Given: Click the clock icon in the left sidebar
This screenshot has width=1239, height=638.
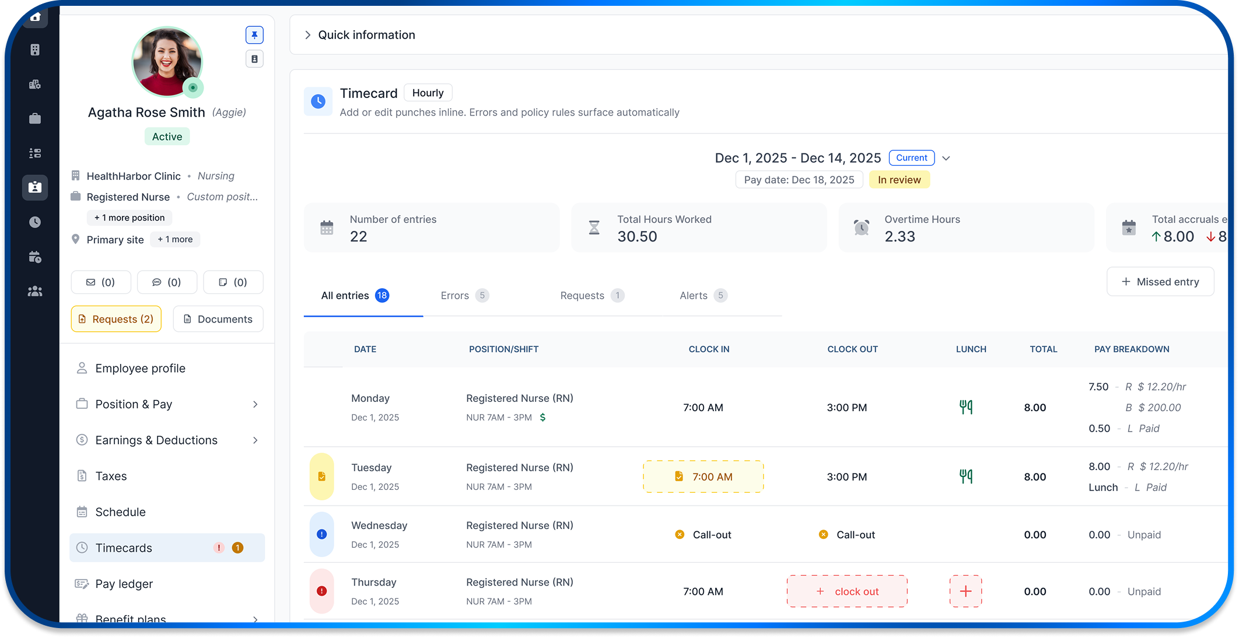Looking at the screenshot, I should [35, 222].
